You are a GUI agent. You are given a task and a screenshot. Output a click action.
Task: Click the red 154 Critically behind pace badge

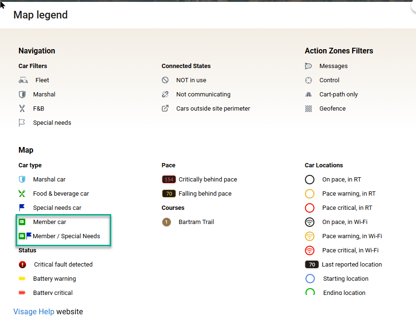pos(169,180)
